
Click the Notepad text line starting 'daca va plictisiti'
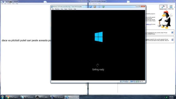click(26, 40)
